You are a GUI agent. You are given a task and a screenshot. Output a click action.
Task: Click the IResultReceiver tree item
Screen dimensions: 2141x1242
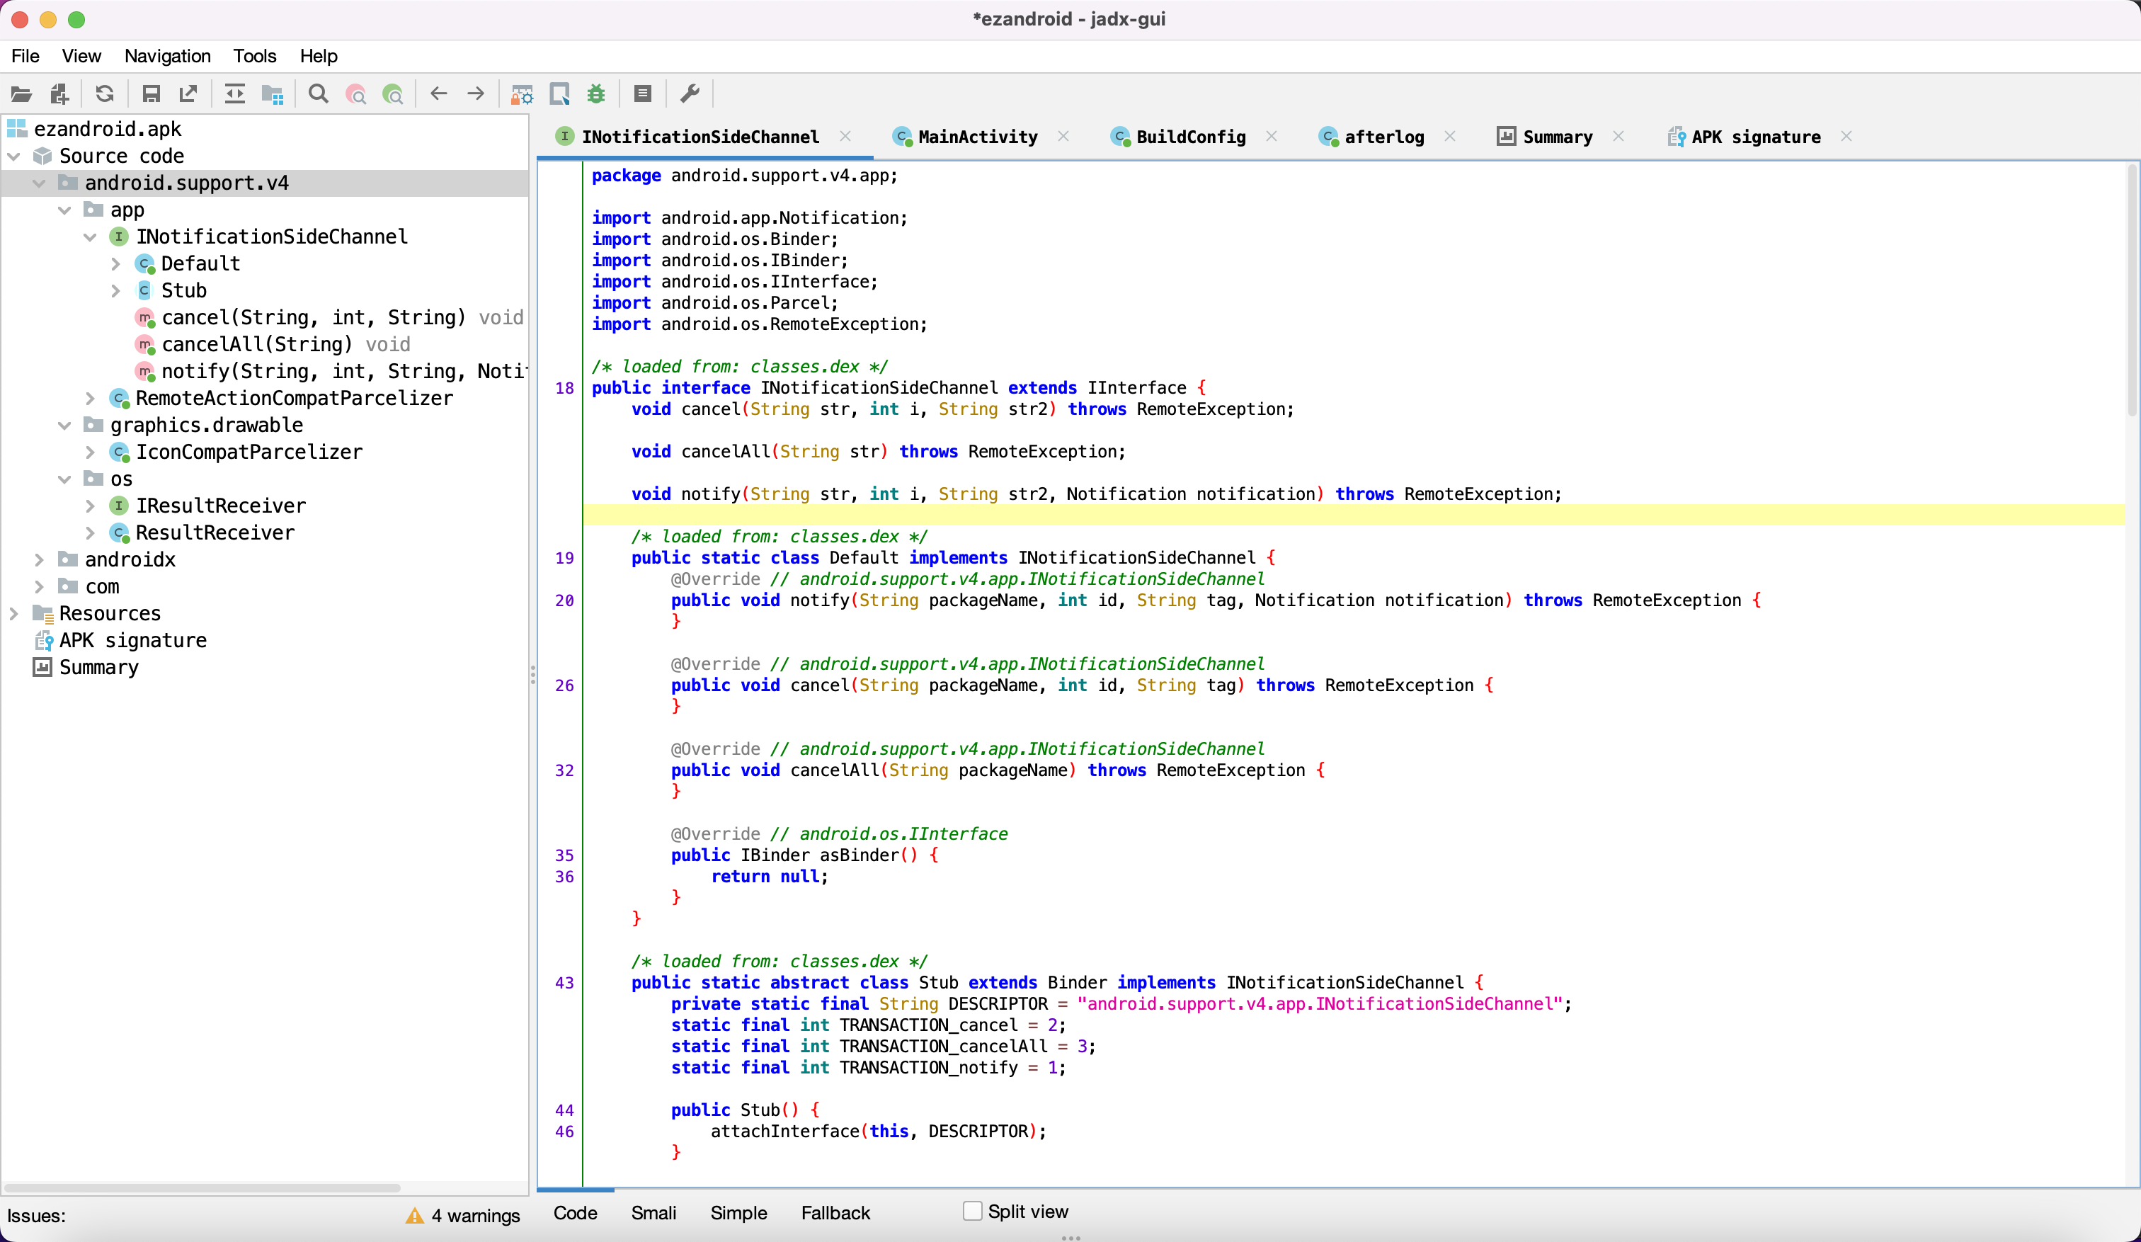click(219, 504)
